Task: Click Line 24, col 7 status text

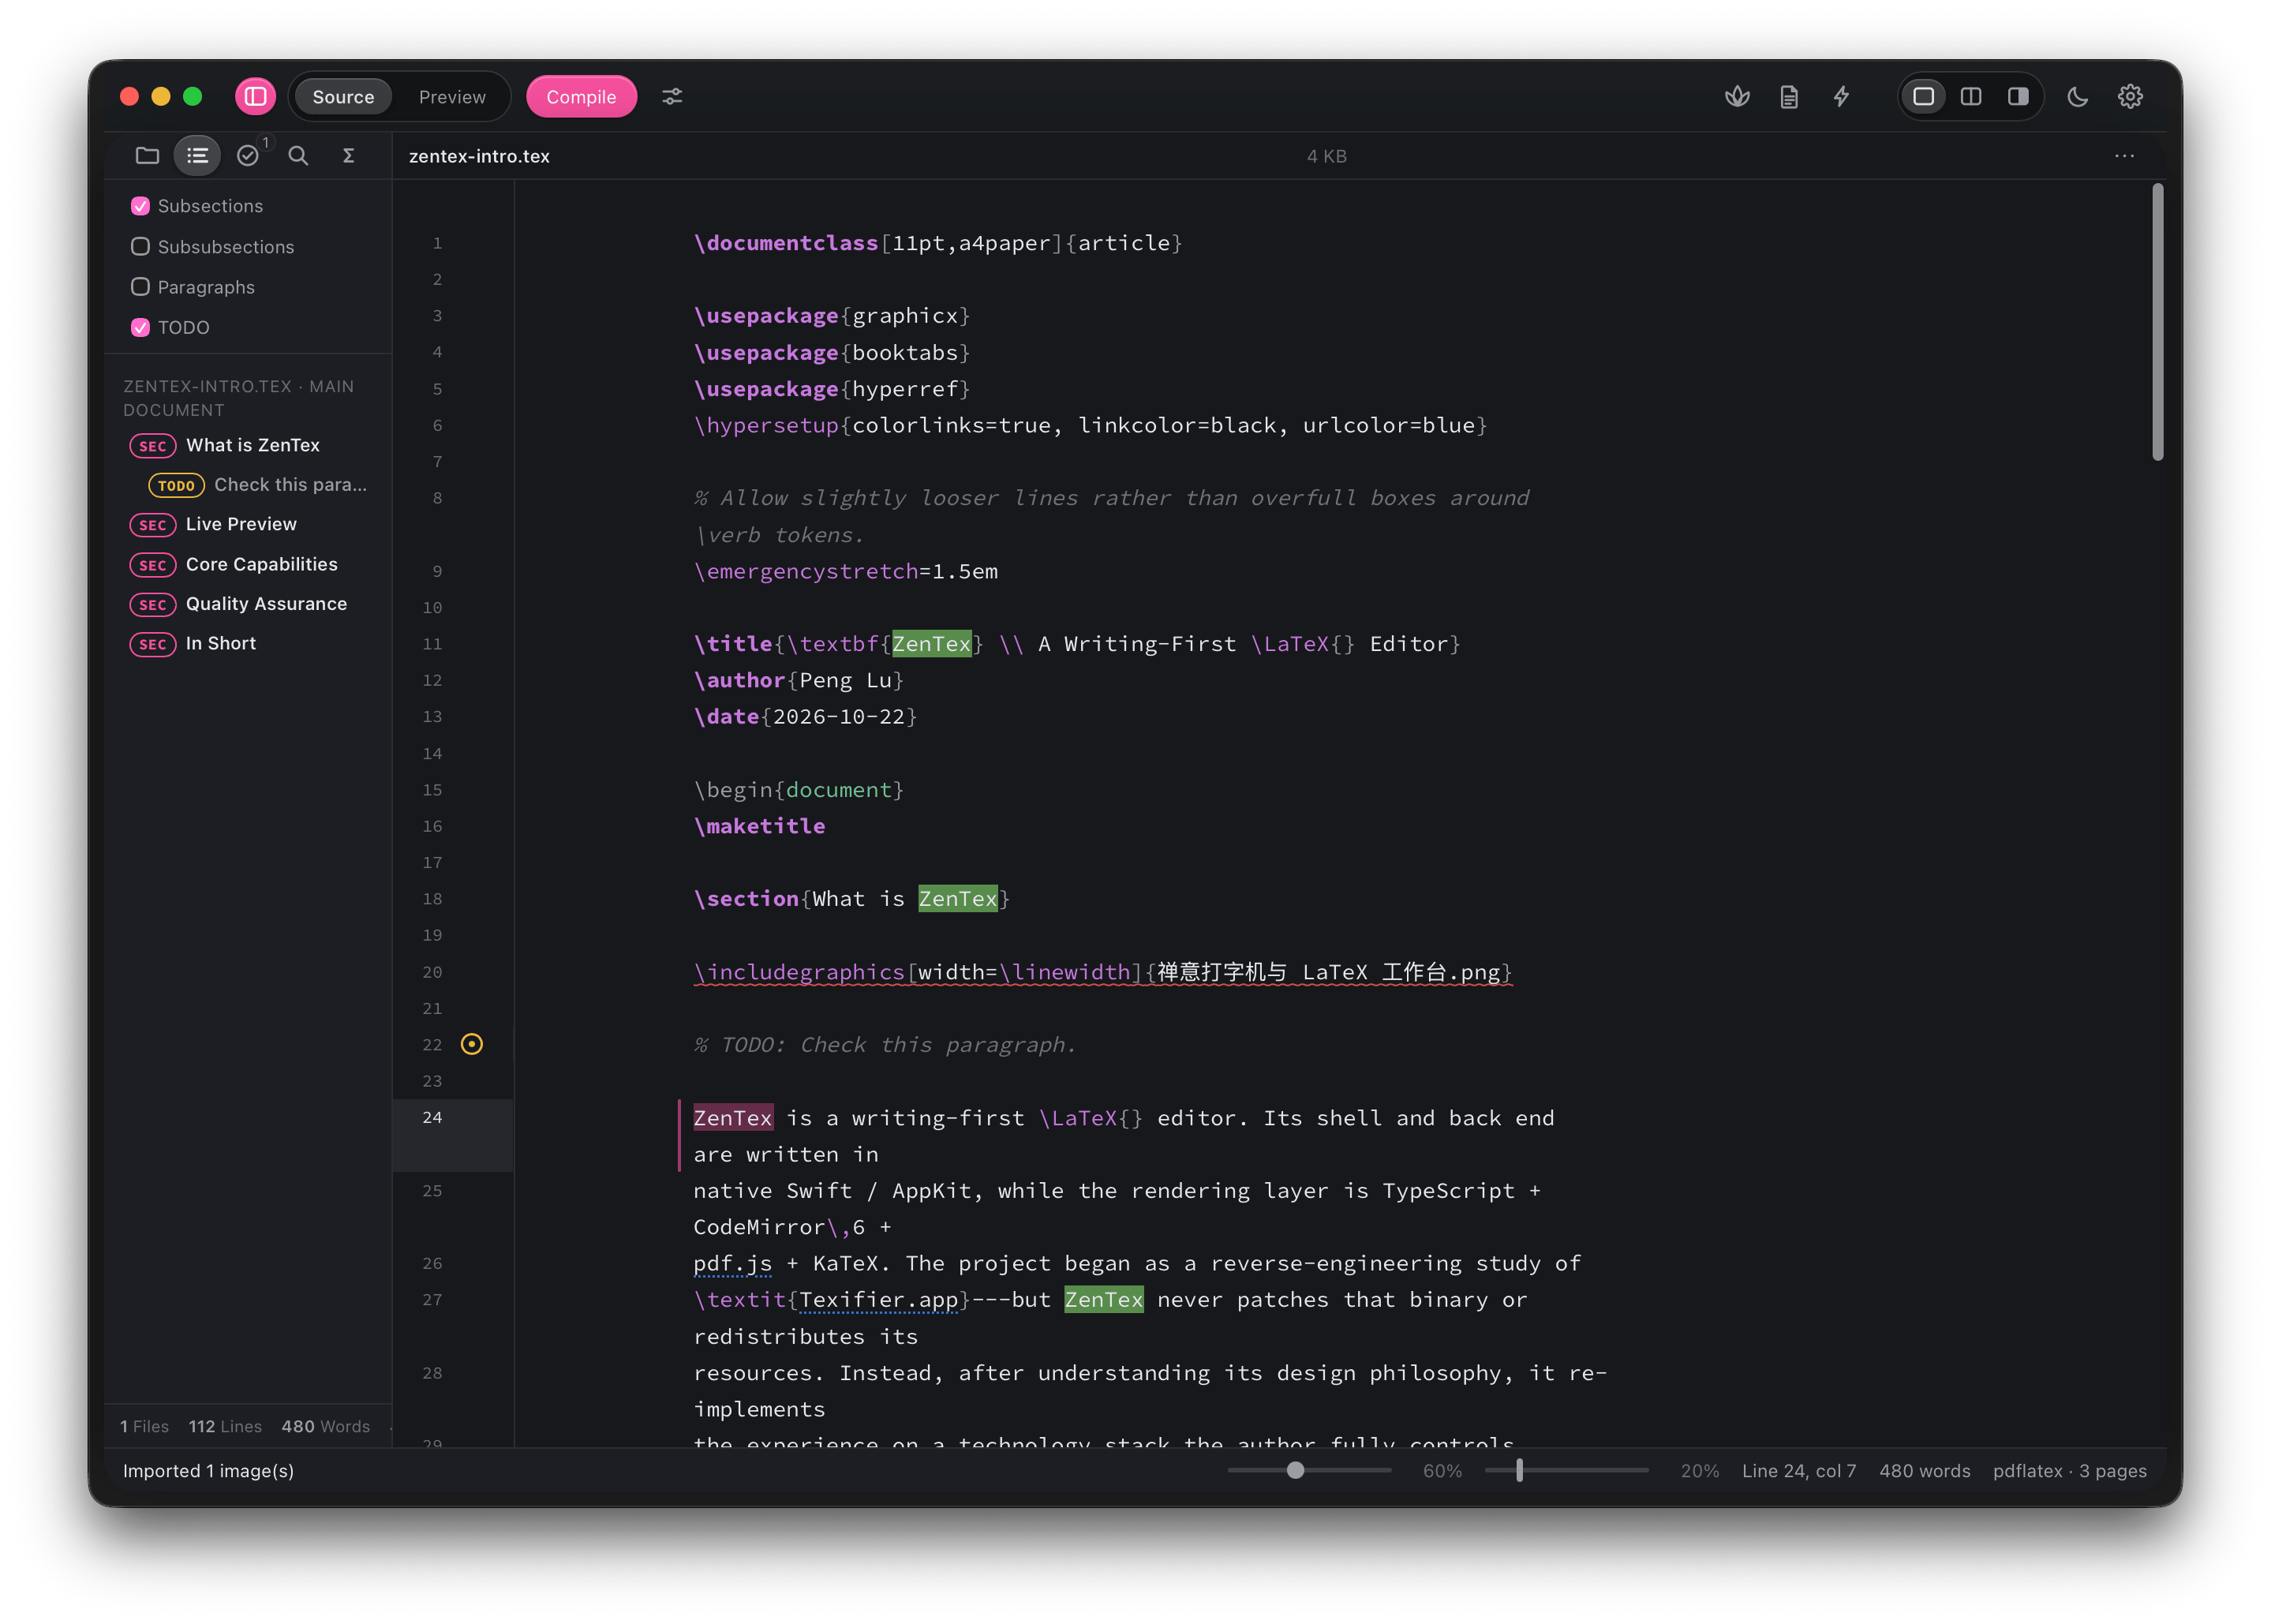Action: click(1798, 1470)
